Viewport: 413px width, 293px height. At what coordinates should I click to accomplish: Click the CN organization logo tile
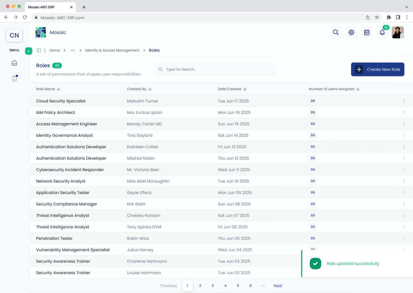pyautogui.click(x=14, y=35)
